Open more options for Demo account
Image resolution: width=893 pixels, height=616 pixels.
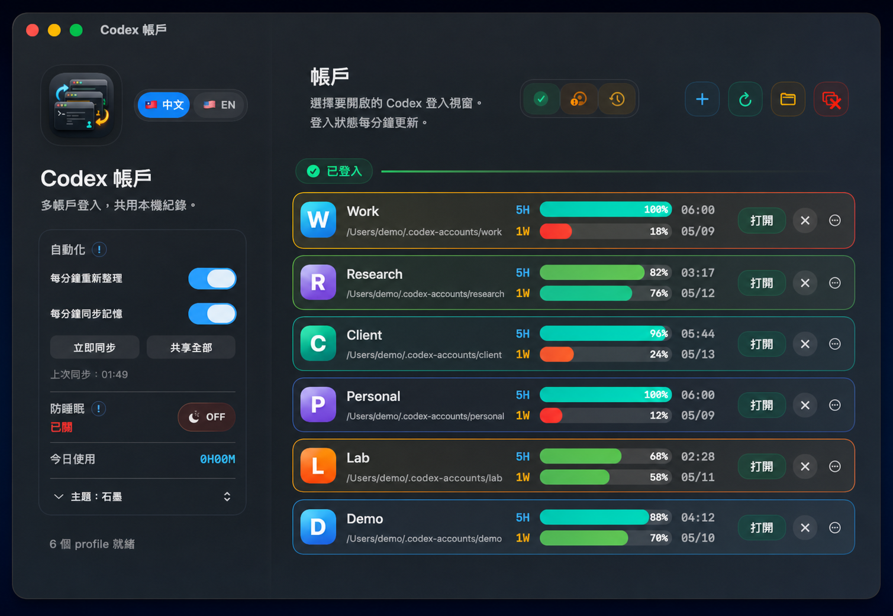point(835,527)
